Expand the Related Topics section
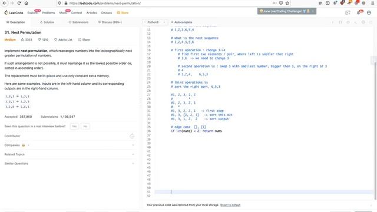 click(70, 154)
